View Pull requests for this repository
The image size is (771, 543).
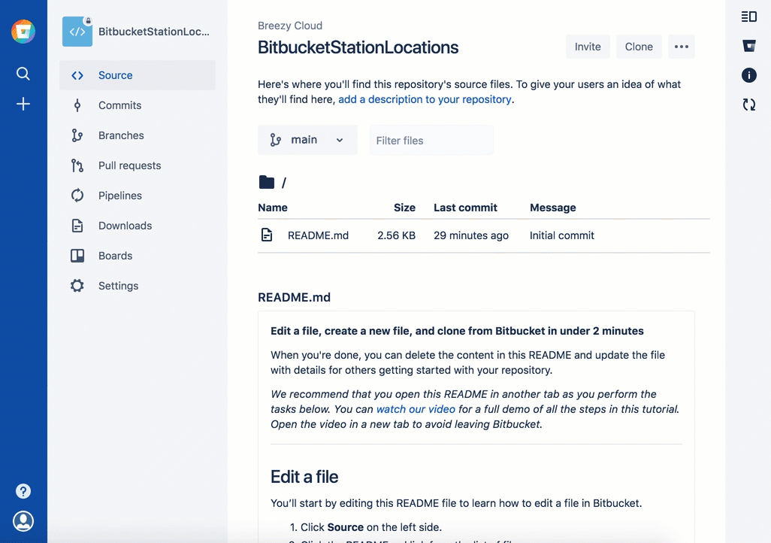pyautogui.click(x=131, y=165)
